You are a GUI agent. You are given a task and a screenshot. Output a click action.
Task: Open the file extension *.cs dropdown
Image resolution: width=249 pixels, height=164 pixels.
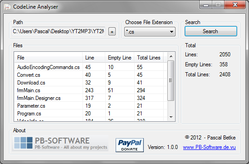click(150, 32)
